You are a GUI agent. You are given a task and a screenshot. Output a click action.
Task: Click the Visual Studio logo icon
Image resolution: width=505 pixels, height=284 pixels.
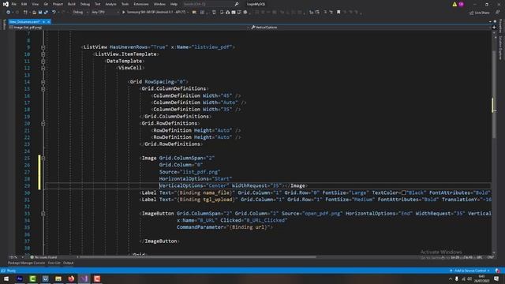6,4
